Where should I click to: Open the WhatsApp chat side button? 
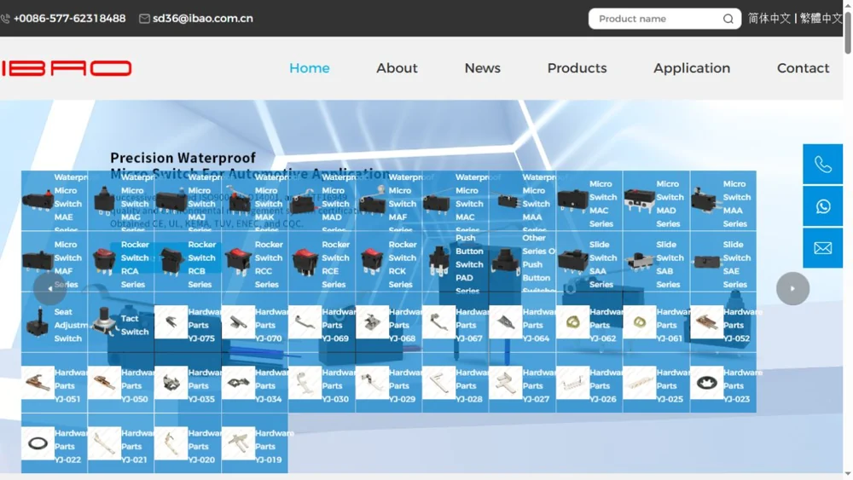(x=822, y=206)
